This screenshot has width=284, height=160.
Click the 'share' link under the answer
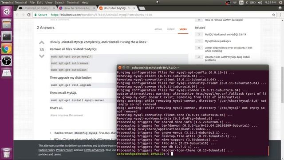click(x=53, y=115)
